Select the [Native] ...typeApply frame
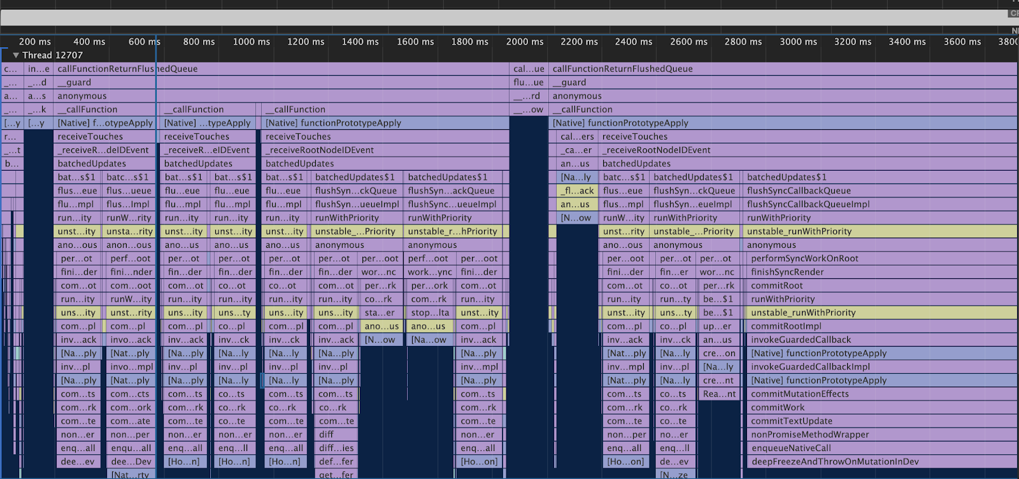 (x=208, y=123)
